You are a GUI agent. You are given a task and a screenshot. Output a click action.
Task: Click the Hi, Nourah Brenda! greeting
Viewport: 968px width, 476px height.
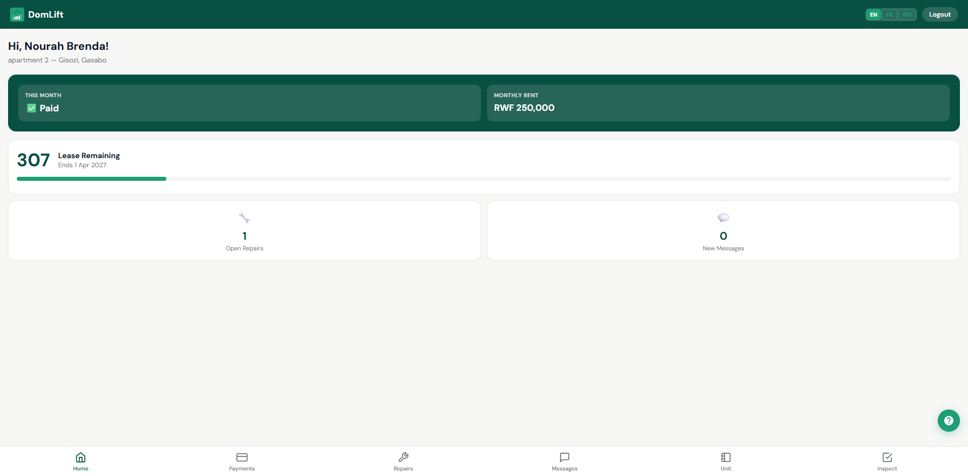tap(58, 46)
